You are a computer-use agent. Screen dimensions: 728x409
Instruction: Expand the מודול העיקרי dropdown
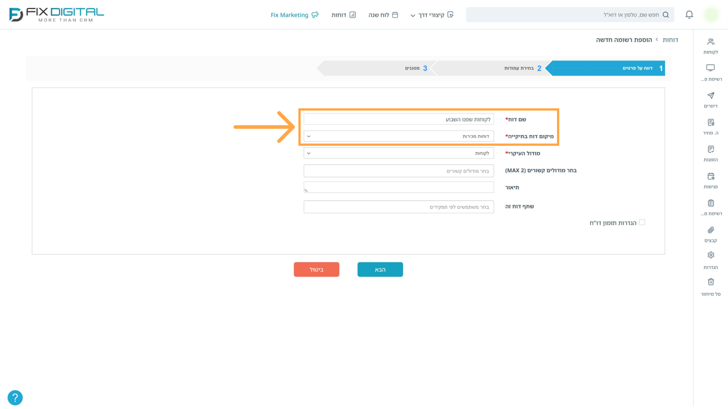pyautogui.click(x=399, y=153)
